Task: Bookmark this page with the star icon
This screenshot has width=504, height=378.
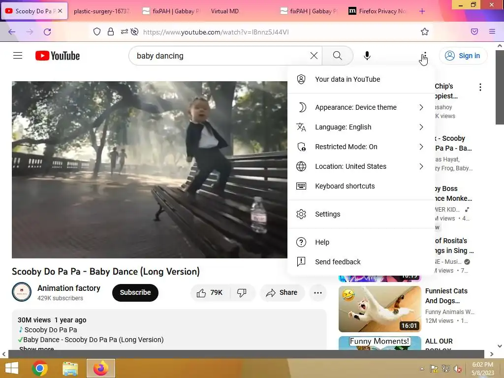Action: (x=425, y=31)
